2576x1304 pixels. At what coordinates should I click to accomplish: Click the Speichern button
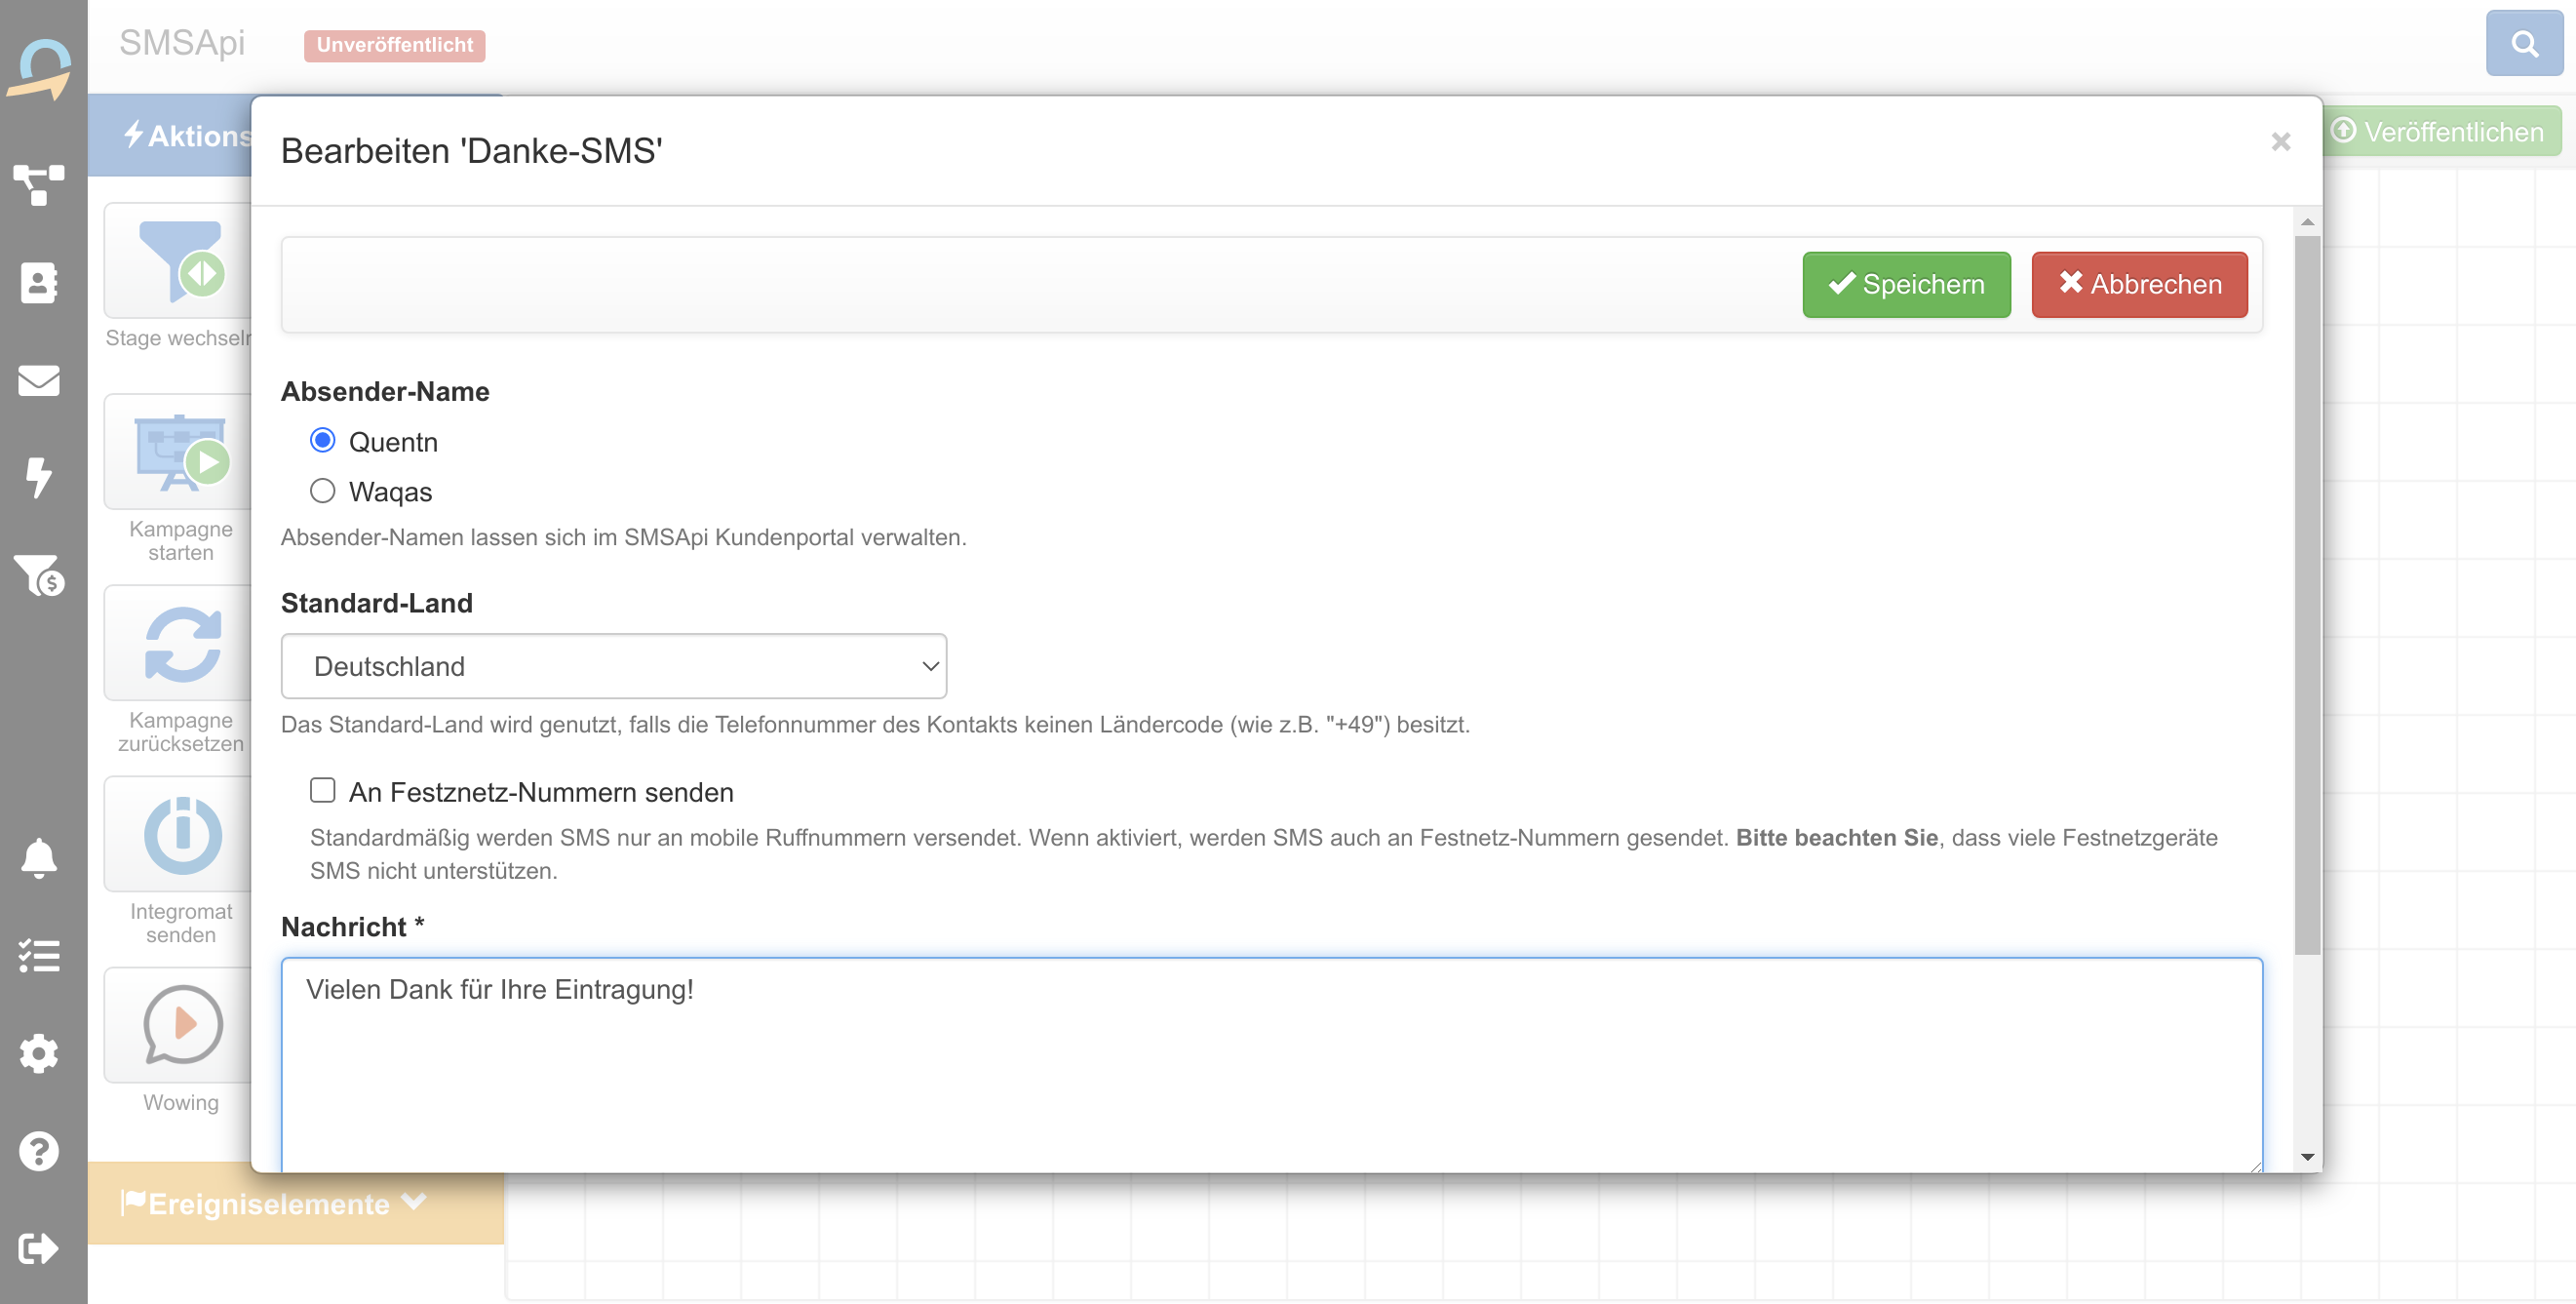pos(1905,285)
